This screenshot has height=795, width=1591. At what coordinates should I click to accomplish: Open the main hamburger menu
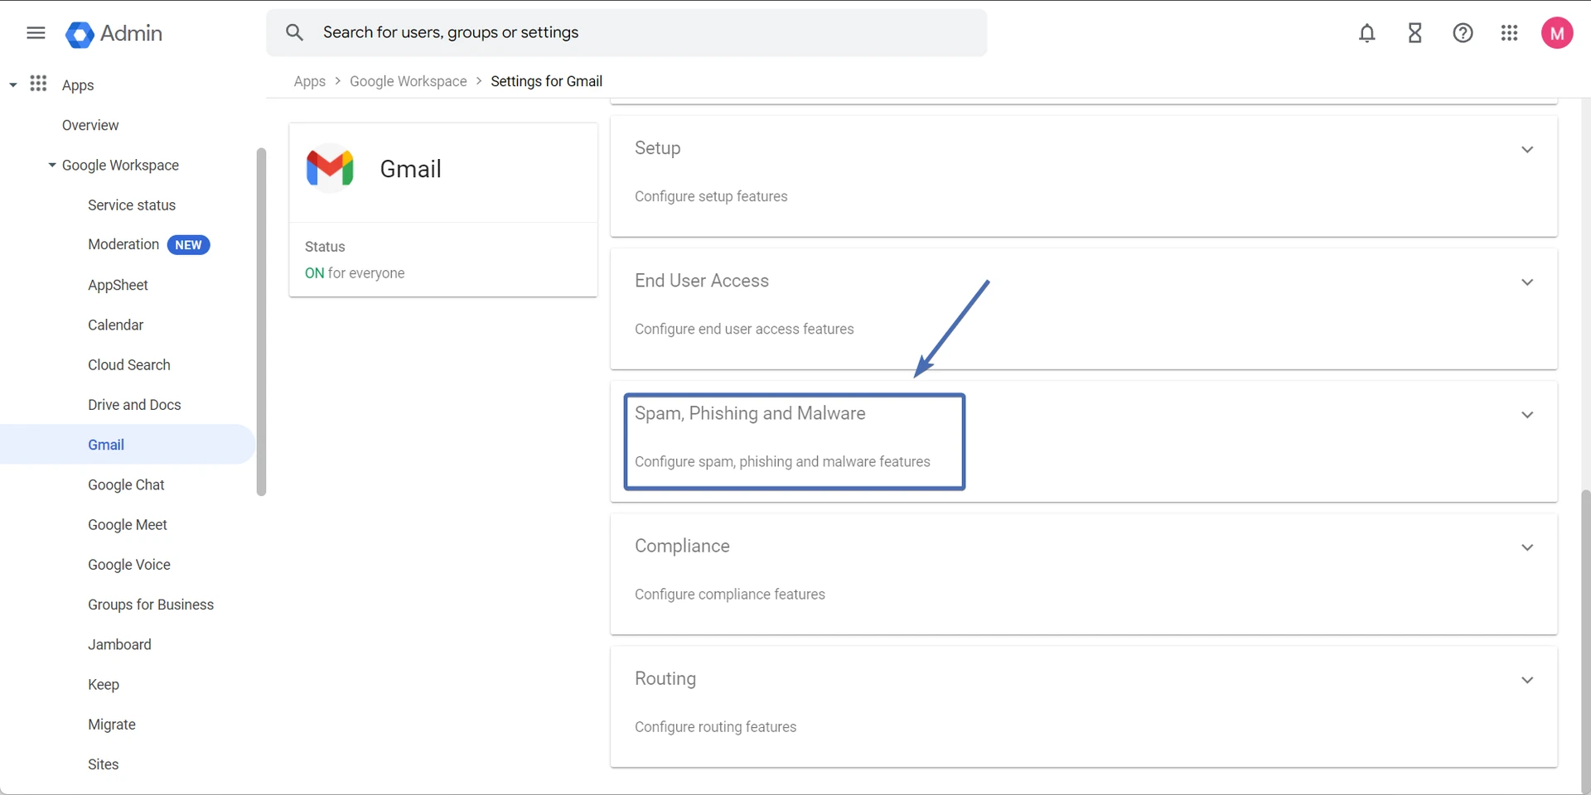click(36, 33)
